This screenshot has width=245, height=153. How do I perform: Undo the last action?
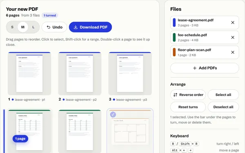pos(54,27)
